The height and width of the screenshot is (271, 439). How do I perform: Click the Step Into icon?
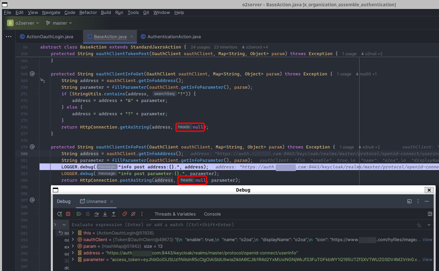coord(105,214)
